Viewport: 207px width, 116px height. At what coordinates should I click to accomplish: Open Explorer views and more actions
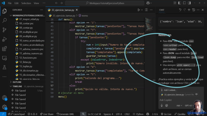41,10
